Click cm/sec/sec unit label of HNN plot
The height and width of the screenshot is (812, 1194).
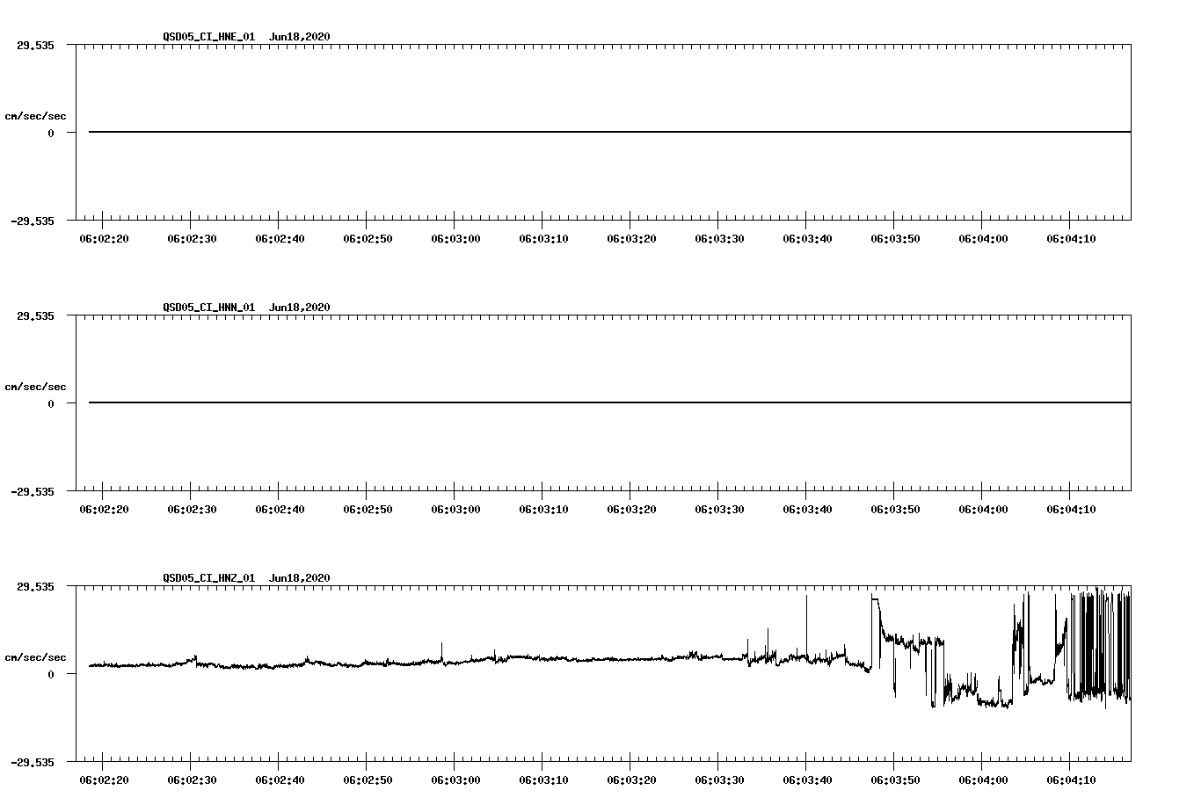pyautogui.click(x=35, y=387)
